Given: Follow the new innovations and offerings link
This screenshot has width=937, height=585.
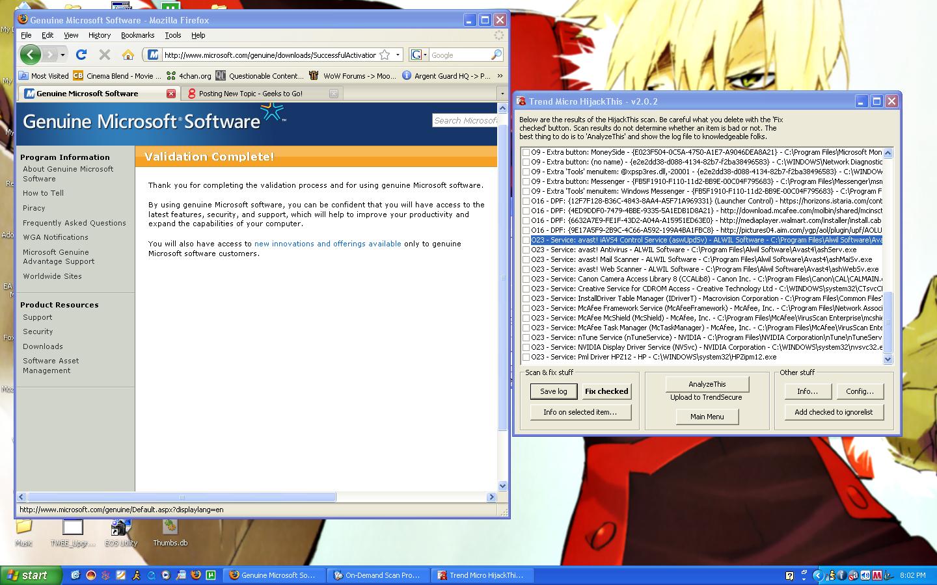Looking at the screenshot, I should click(x=328, y=244).
